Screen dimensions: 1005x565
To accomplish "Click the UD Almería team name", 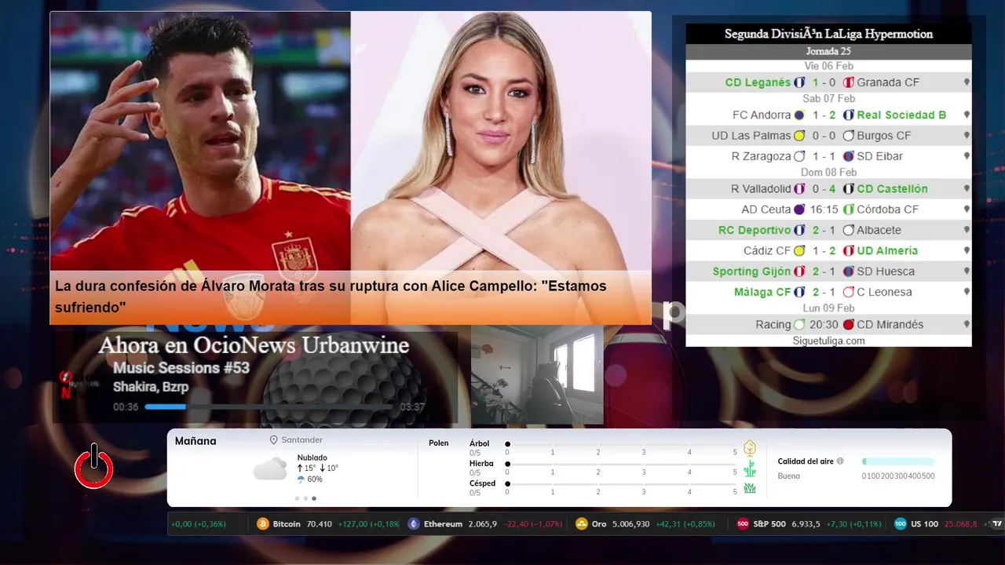I will click(887, 251).
